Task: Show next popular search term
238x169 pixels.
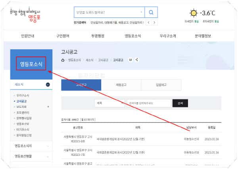Action: click(154, 23)
